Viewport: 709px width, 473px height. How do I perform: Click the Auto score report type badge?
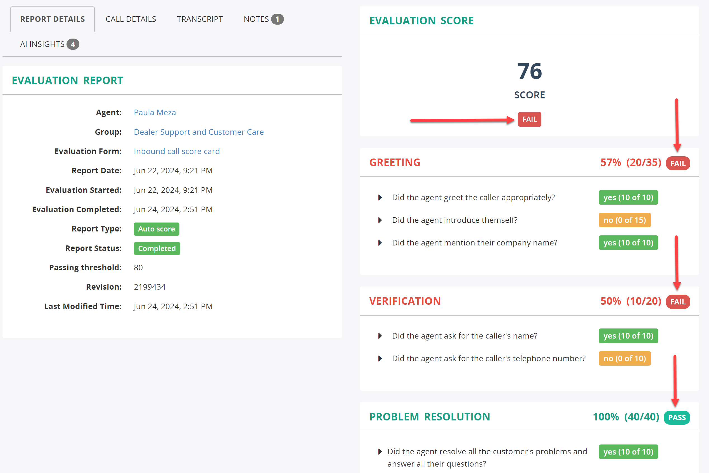[156, 229]
